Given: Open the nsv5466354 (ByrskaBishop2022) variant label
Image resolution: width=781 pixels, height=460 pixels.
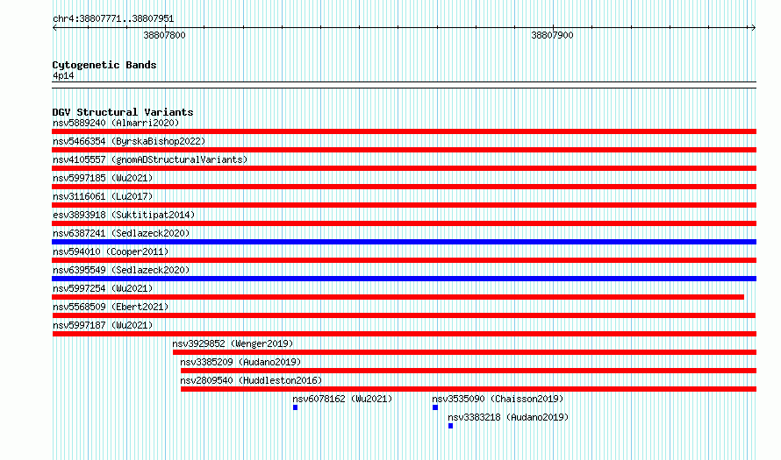Looking at the screenshot, I should click(129, 141).
